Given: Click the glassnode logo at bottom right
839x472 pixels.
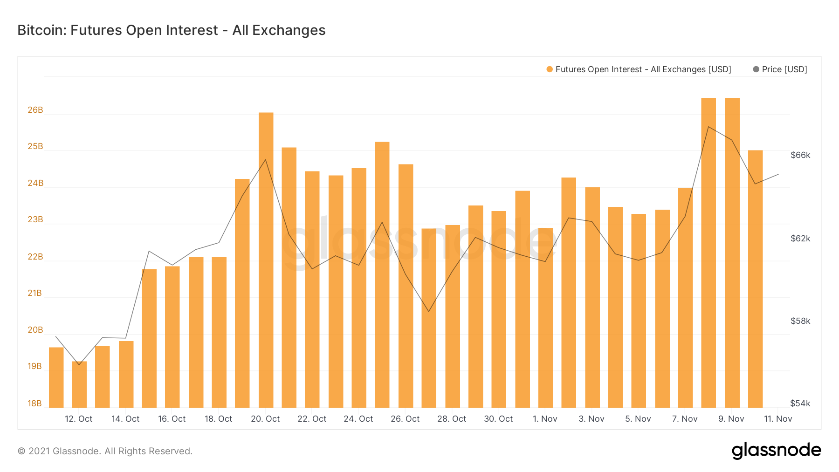Looking at the screenshot, I should (x=776, y=451).
